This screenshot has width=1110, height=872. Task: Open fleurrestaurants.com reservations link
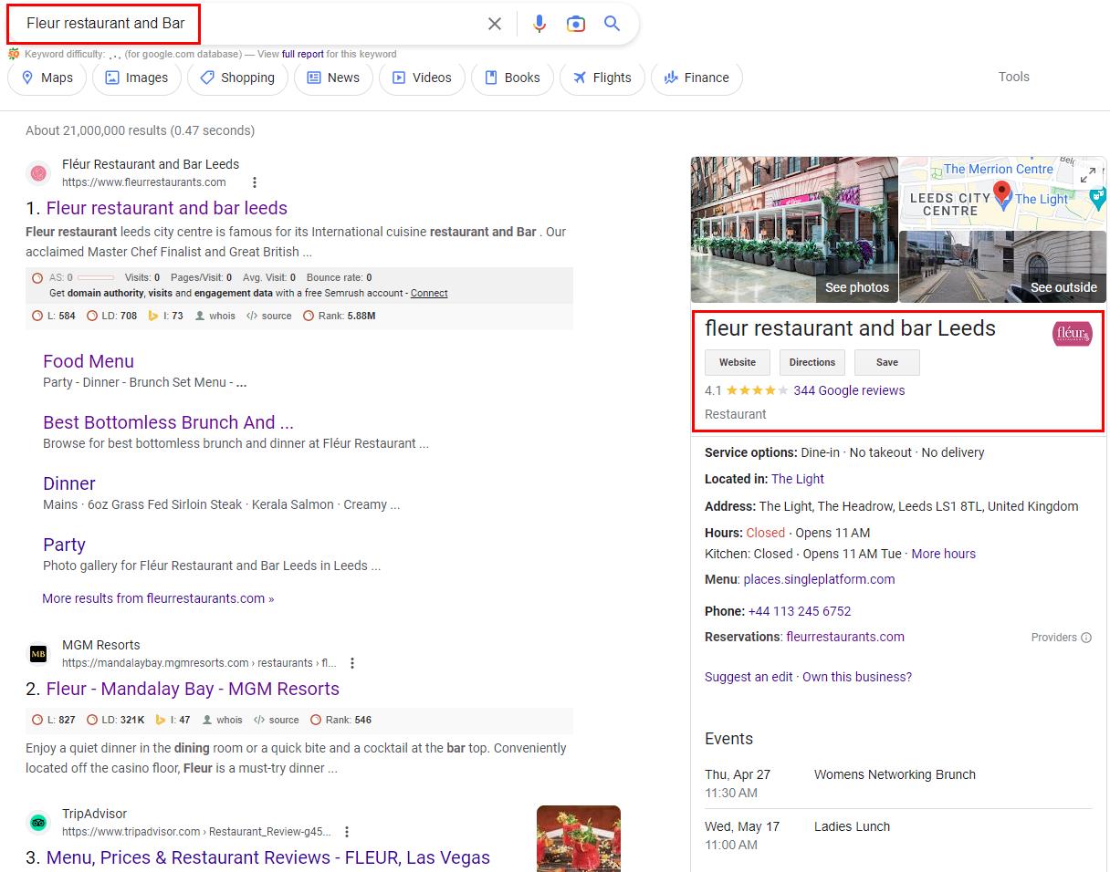pyautogui.click(x=845, y=637)
